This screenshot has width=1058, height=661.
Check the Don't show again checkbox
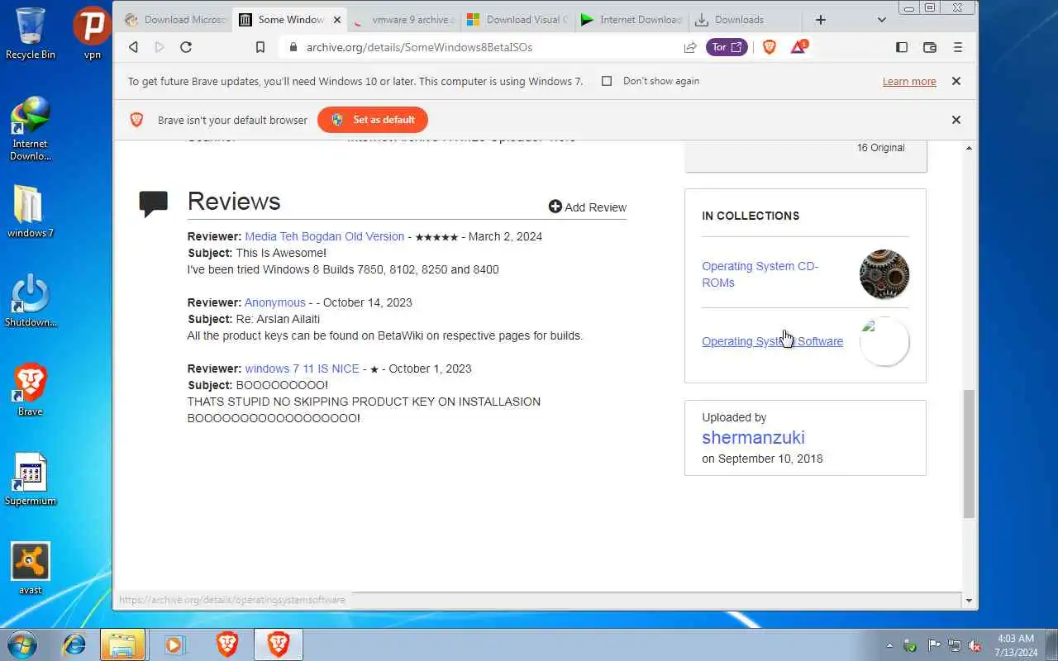click(607, 81)
